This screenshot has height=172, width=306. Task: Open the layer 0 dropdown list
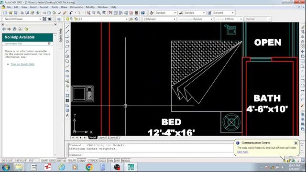[x=126, y=19]
